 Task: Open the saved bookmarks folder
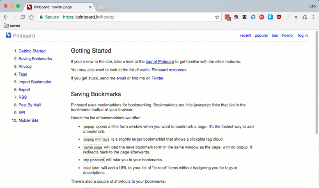(x=12, y=26)
